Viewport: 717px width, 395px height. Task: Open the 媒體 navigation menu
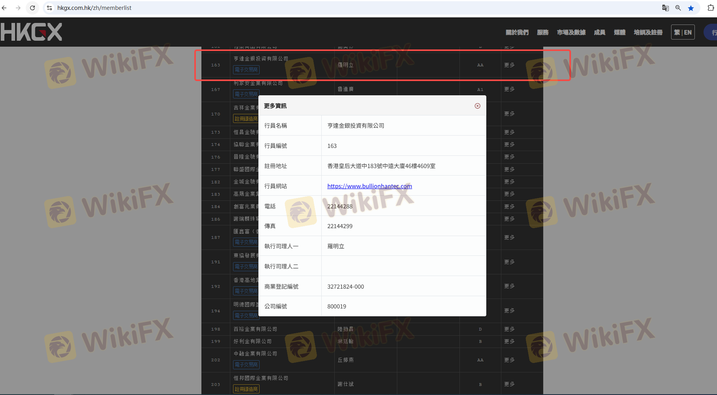click(x=620, y=32)
